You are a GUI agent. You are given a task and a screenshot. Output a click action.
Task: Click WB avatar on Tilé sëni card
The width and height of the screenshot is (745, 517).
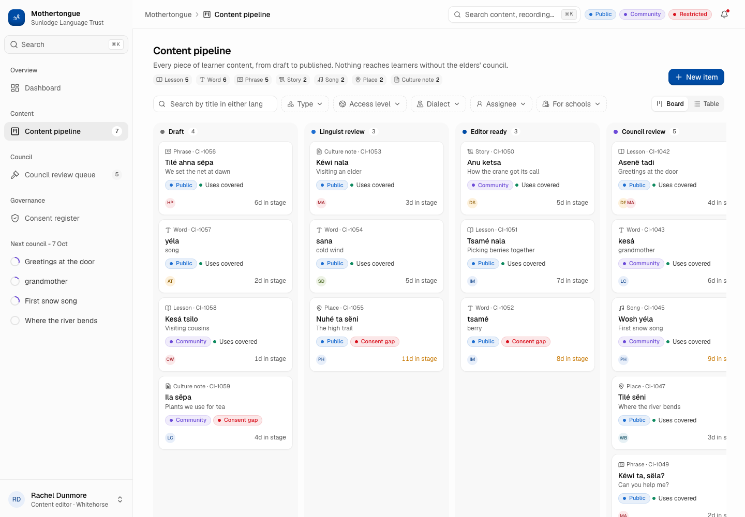623,438
